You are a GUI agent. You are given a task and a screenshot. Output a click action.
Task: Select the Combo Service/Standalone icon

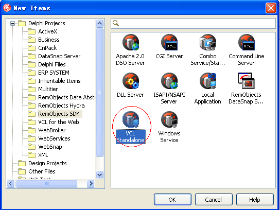207,42
